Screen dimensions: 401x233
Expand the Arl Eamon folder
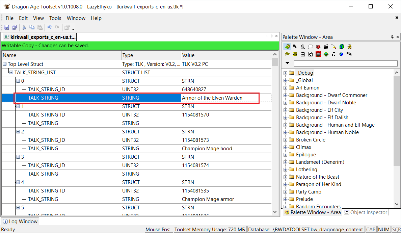click(286, 88)
